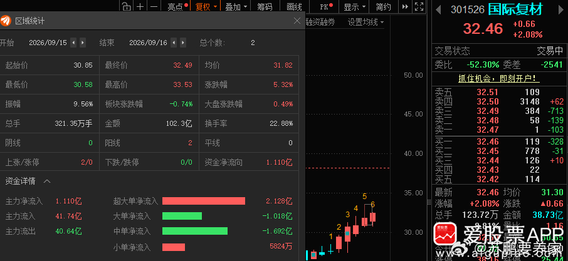Click the end date field 2026/09/16
The height and width of the screenshot is (261, 568).
pos(148,43)
